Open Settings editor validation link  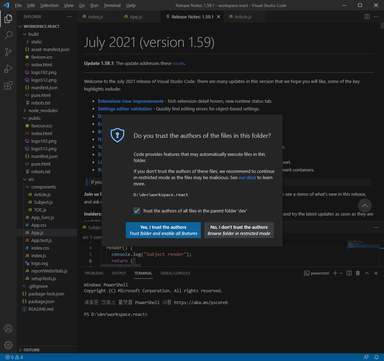[125, 109]
